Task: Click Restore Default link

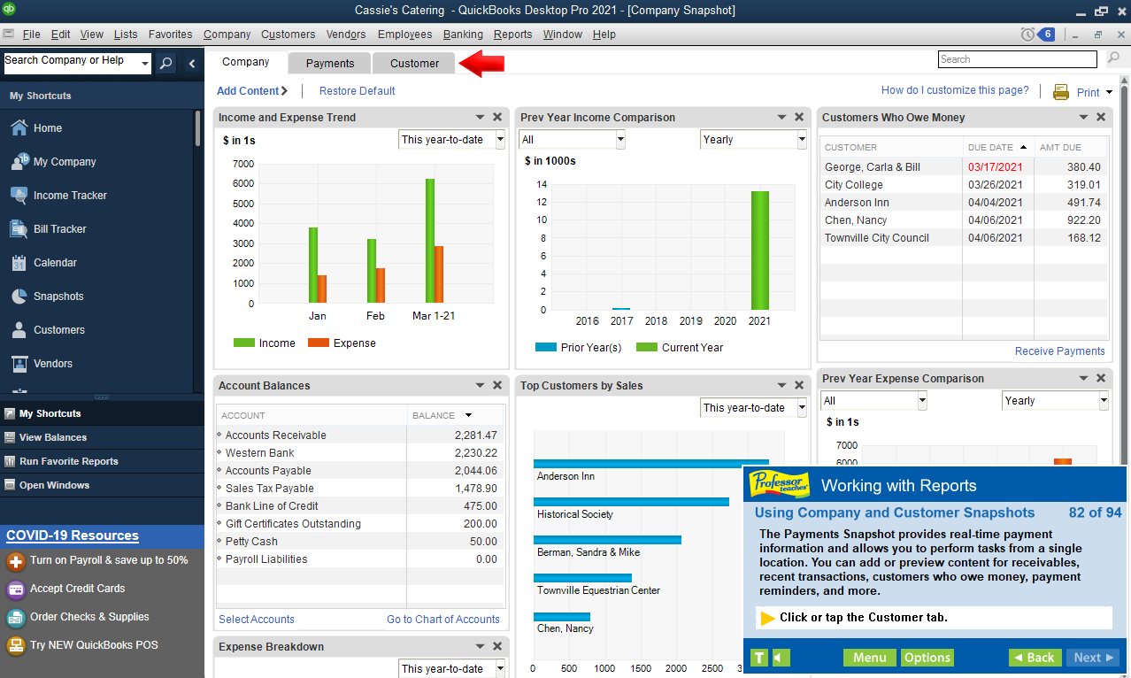Action: (358, 91)
